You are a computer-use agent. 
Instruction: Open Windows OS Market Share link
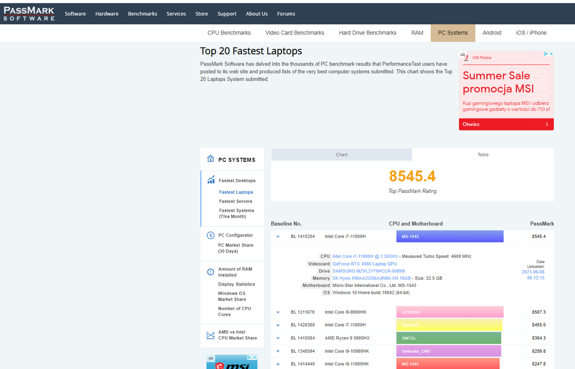click(232, 296)
